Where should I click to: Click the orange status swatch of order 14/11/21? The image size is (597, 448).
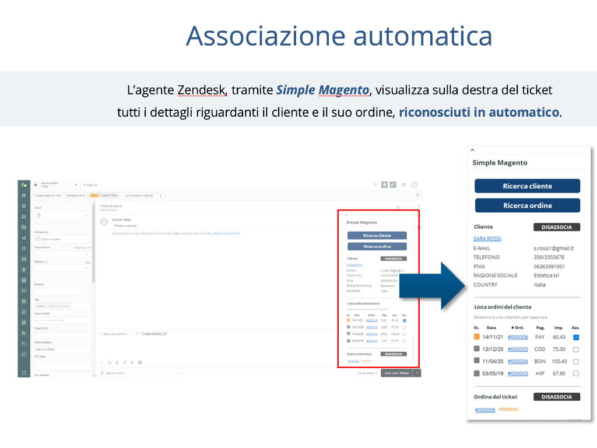coord(476,337)
